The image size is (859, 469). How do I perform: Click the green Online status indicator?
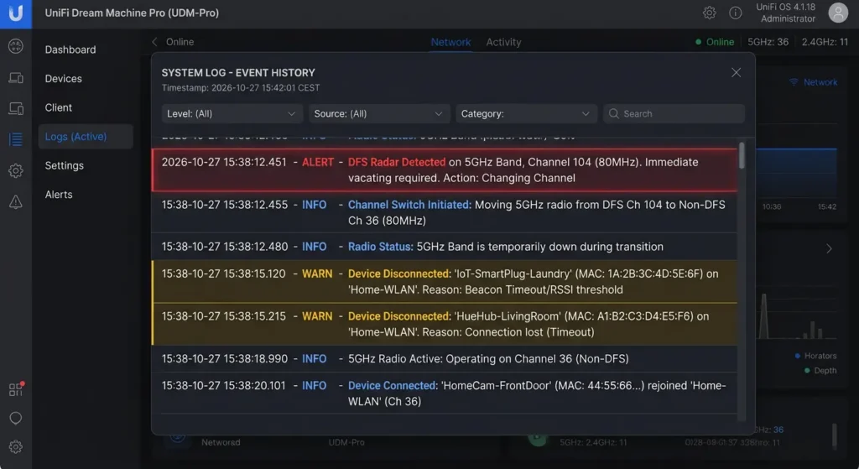point(715,42)
